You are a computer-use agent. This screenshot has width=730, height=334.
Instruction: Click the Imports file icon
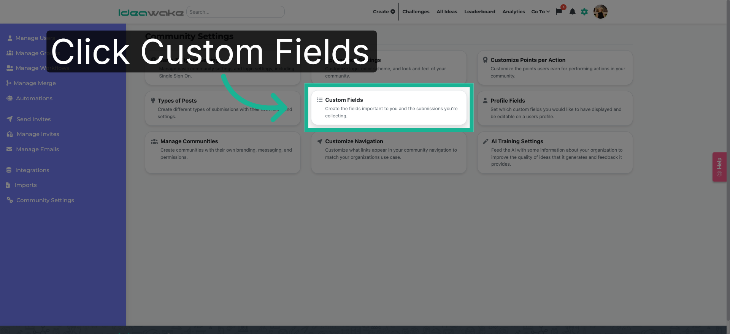pos(8,185)
